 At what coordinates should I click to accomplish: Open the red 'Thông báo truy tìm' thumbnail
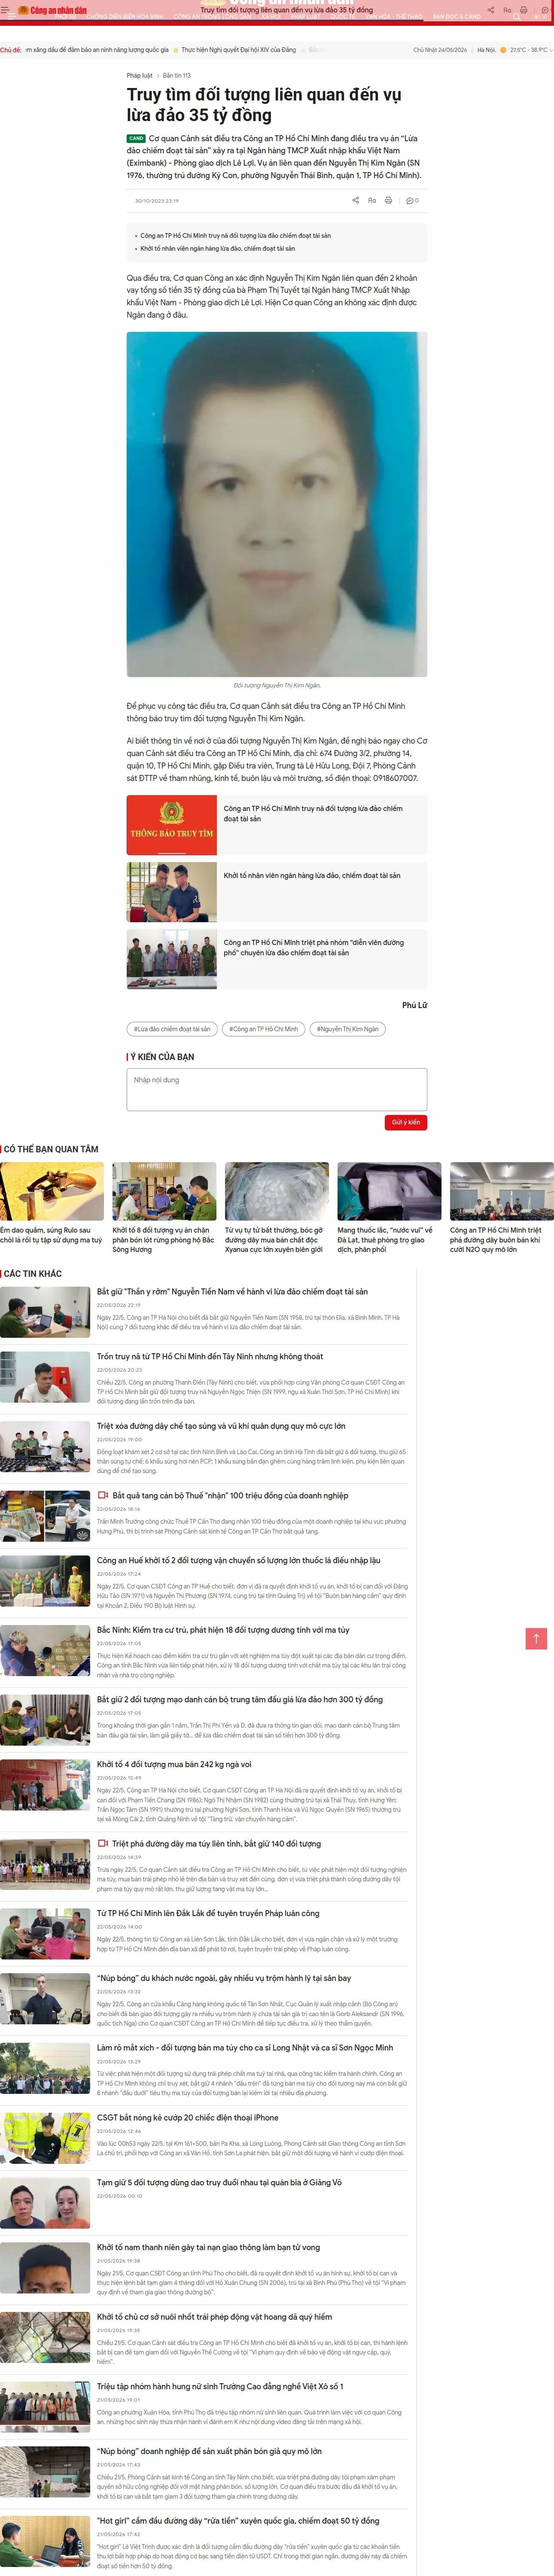[x=172, y=825]
